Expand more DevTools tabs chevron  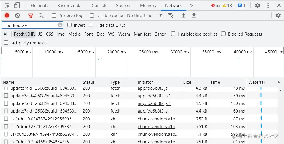[191, 5]
